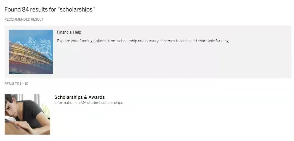This screenshot has height=141, width=294.
Task: Click 'Information on MA student scholarships' description
Action: 89,103
